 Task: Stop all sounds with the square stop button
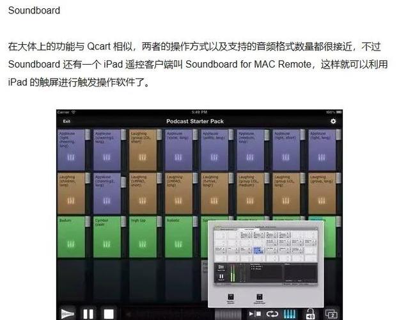click(109, 314)
